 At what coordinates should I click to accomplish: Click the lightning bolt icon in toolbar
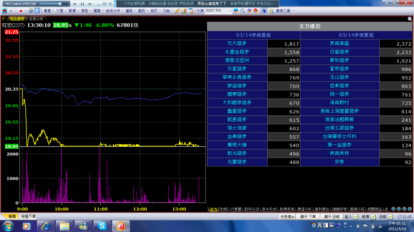point(177,11)
